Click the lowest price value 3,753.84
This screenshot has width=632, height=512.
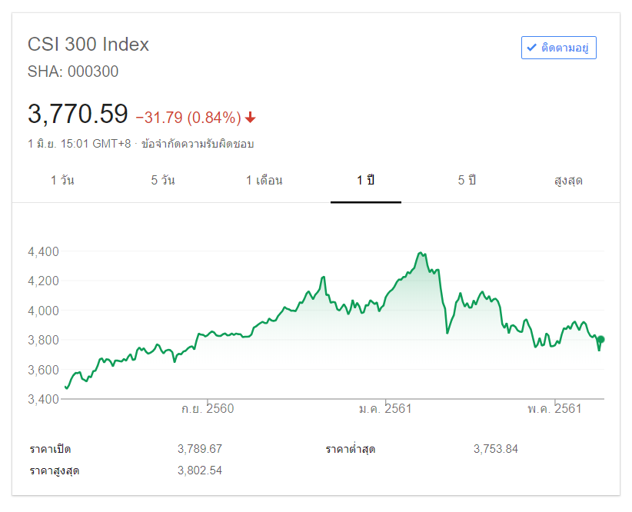click(x=496, y=449)
